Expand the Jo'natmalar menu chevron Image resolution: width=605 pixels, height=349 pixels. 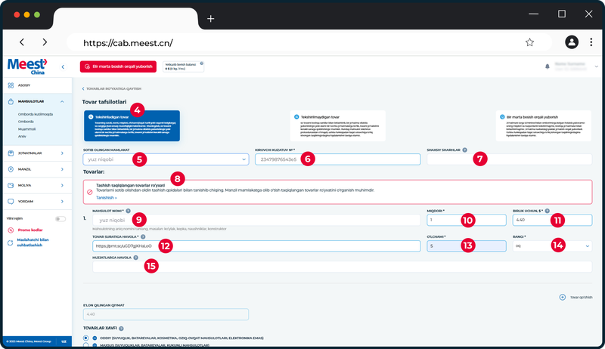pos(62,153)
